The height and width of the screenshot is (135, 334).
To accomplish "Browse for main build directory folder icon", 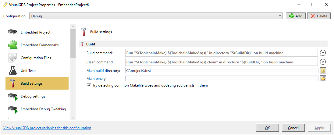I will tap(323, 70).
